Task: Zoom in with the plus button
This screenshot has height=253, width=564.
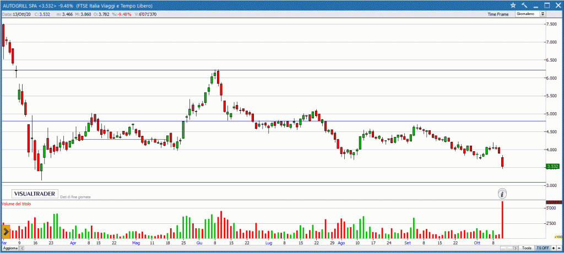Action: click(x=554, y=249)
